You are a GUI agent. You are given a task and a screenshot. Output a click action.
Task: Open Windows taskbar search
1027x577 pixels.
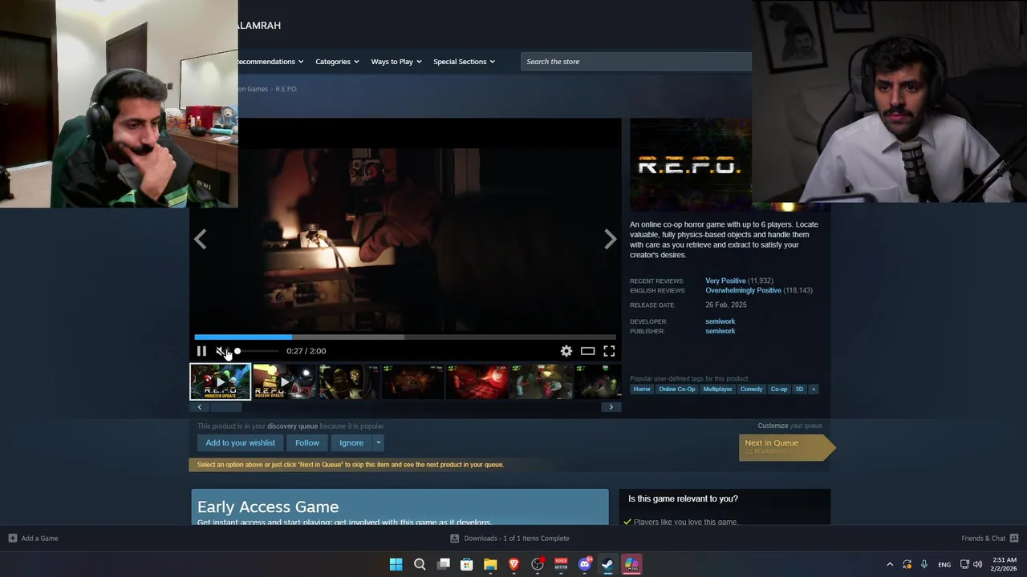click(x=420, y=564)
